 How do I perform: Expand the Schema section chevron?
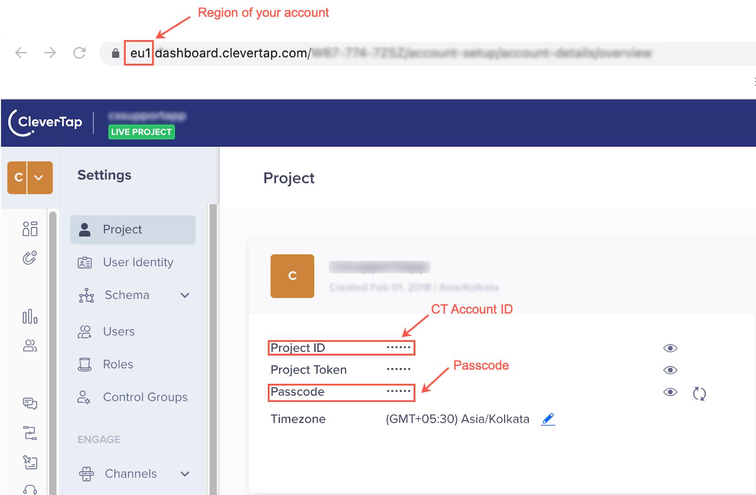185,295
